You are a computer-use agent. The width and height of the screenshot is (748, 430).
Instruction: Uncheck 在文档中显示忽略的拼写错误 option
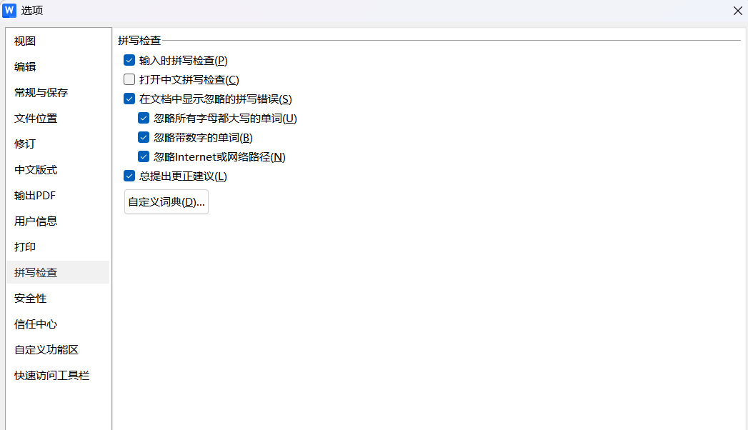[x=129, y=99]
